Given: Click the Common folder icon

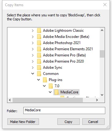Looking at the screenshot, I should (x=39, y=74).
